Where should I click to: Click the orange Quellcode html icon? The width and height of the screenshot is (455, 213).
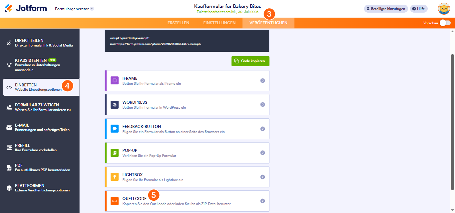pos(115,201)
